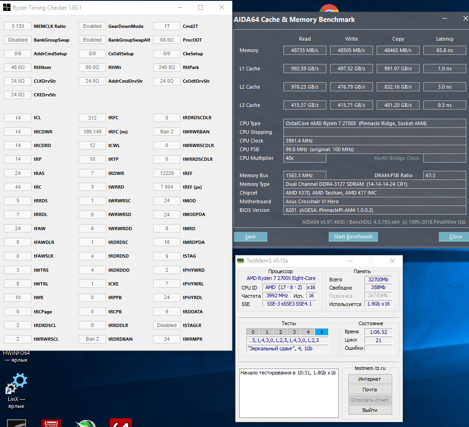Select test 0 box in TestMem5
469x427 pixels.
253,332
